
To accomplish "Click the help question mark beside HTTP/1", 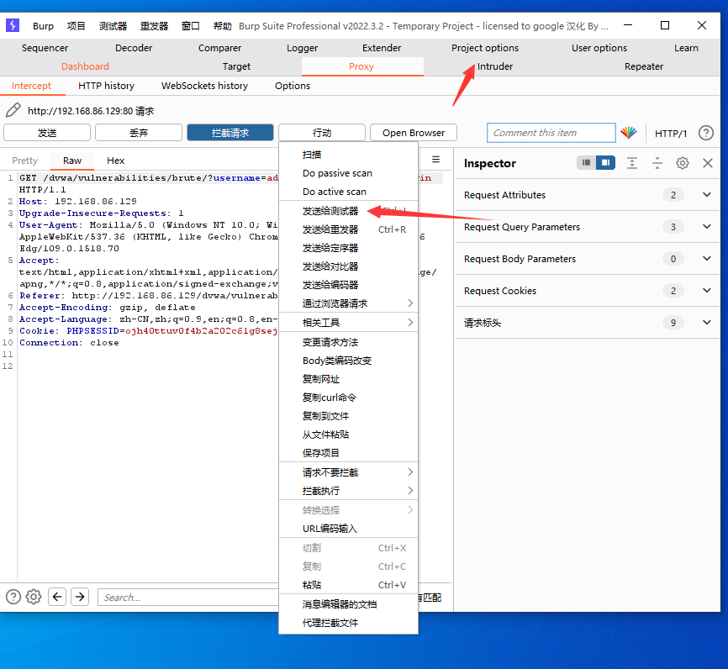I will tap(705, 134).
